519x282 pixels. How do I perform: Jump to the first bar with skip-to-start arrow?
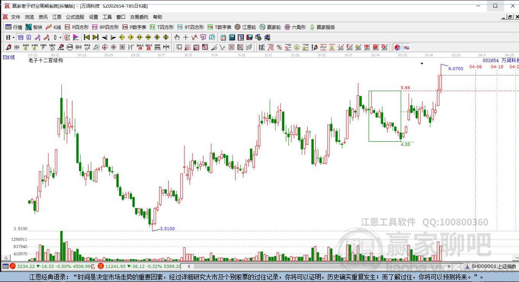87,37
